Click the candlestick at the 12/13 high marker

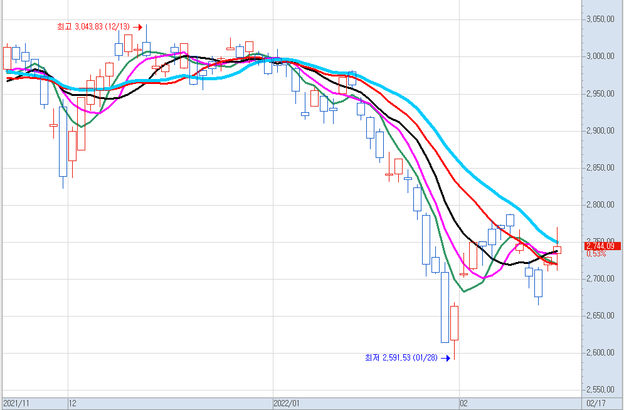coord(147,41)
